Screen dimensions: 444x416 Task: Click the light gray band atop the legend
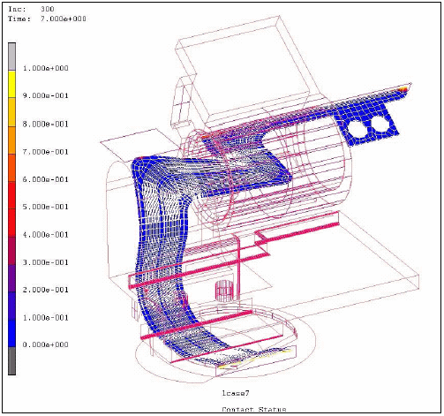(11, 57)
